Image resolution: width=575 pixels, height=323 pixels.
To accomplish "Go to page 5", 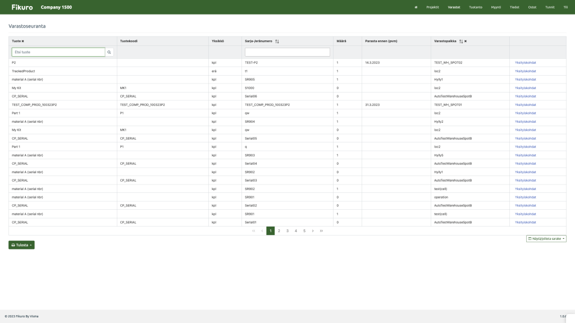I will 304,231.
